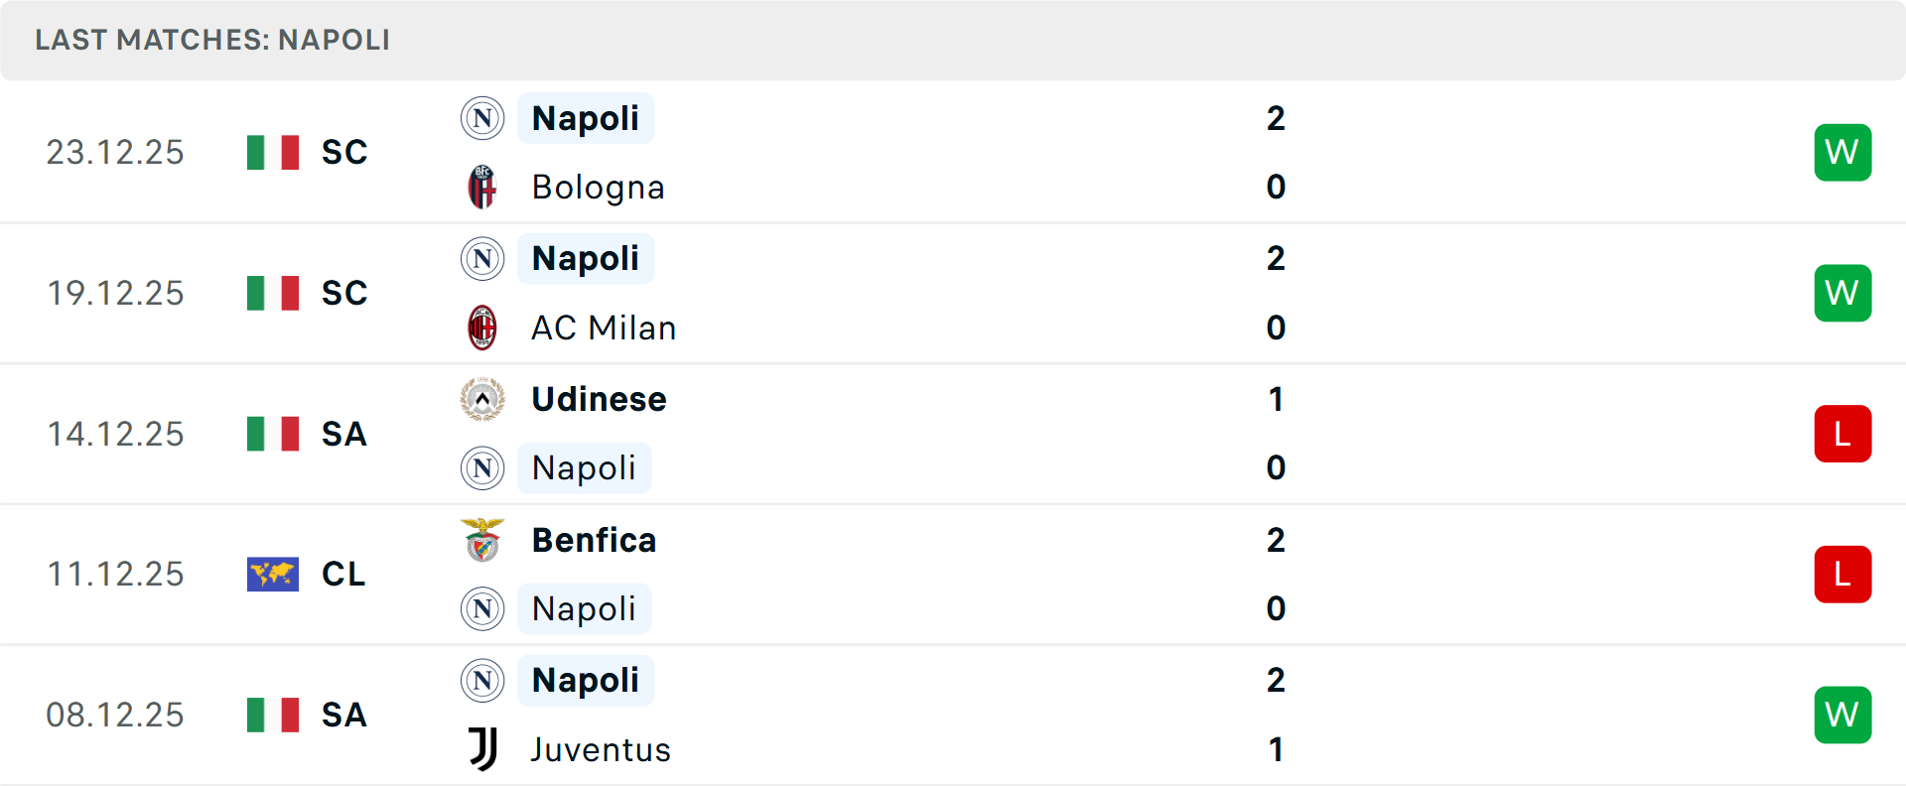Click the Last Matches: Napoli header
1906x786 pixels.
click(x=212, y=40)
